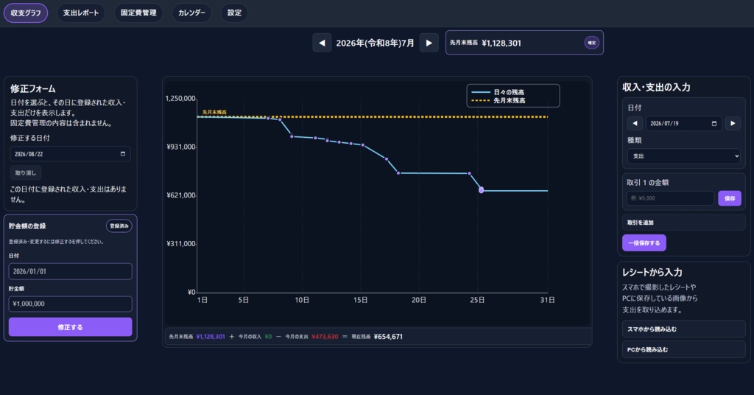Click the 2026年(令和8年)7月 month label
This screenshot has height=395, width=754.
(x=375, y=43)
